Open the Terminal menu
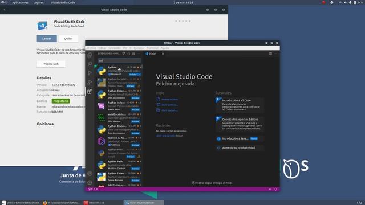Image resolution: width=365 pixels, height=205 pixels. (152, 48)
